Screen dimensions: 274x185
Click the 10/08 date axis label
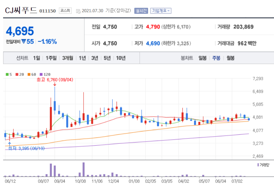80,181
